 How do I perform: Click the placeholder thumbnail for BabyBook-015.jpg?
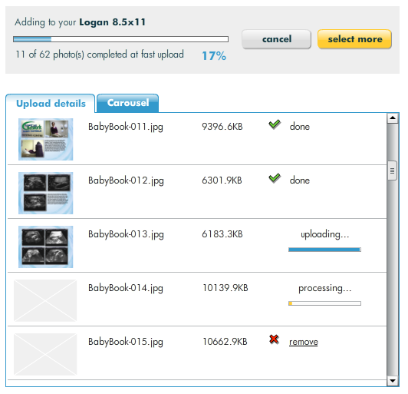[45, 354]
